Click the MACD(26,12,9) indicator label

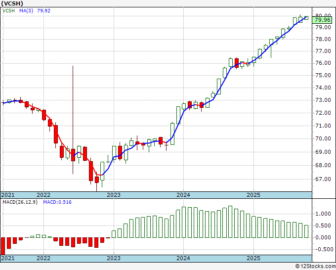click(x=20, y=202)
